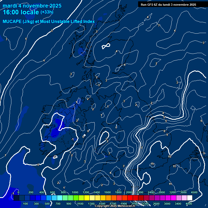Click the date title mardi 4 novembre 2025

pyautogui.click(x=32, y=6)
